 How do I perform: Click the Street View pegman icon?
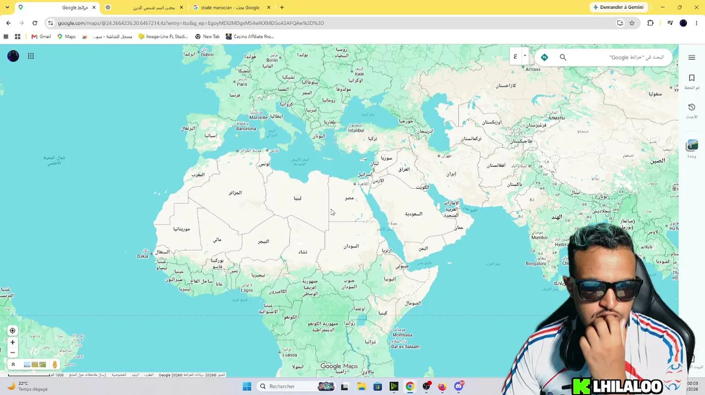[x=54, y=364]
